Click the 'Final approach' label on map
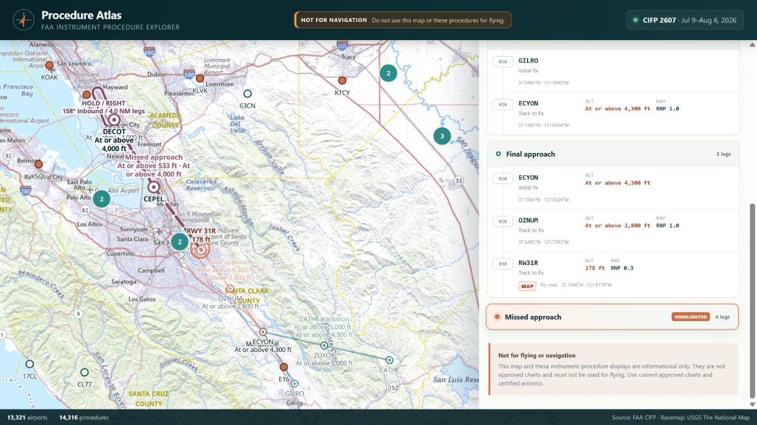 (231, 262)
